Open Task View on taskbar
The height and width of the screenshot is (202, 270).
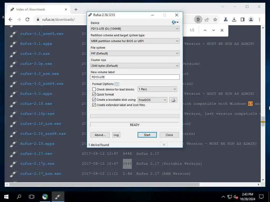32,197
